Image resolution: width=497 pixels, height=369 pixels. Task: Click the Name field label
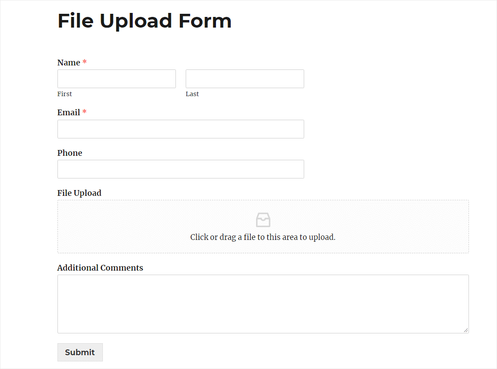[x=69, y=63]
